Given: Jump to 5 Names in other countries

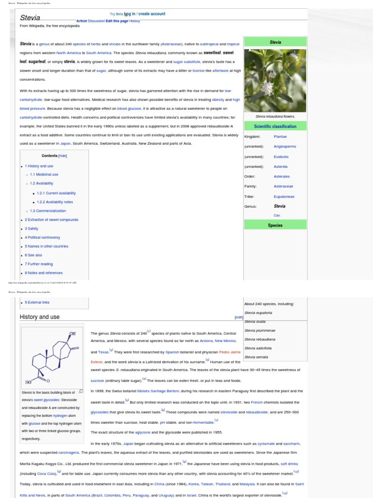Looking at the screenshot, I should (47, 247).
